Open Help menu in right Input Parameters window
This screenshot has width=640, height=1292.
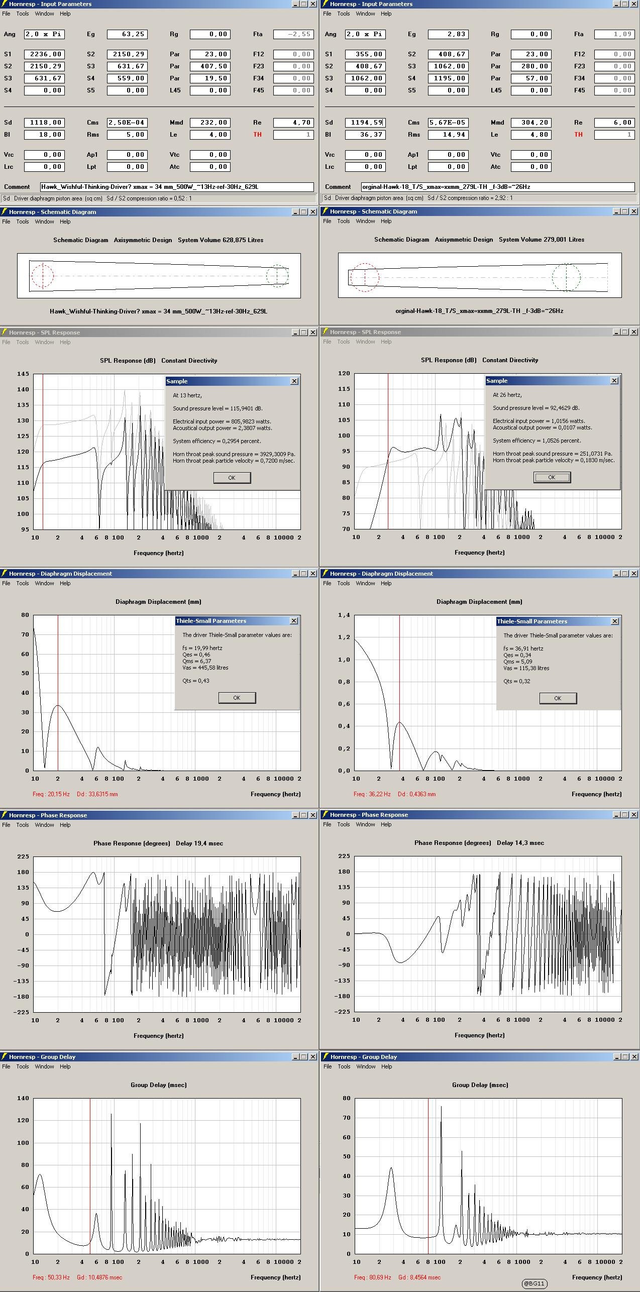(386, 14)
